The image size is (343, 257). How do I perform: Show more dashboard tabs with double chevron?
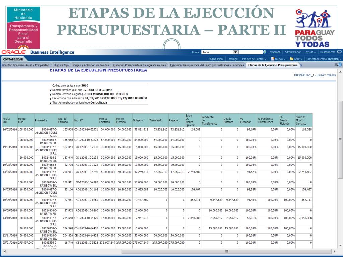(x=301, y=65)
